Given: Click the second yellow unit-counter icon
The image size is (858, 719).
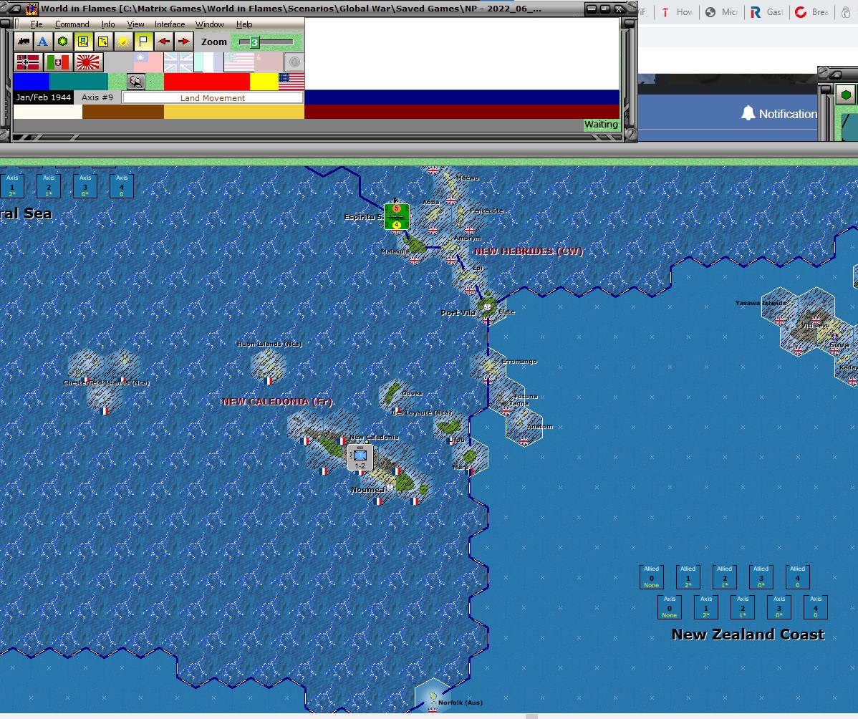Looking at the screenshot, I should (103, 42).
